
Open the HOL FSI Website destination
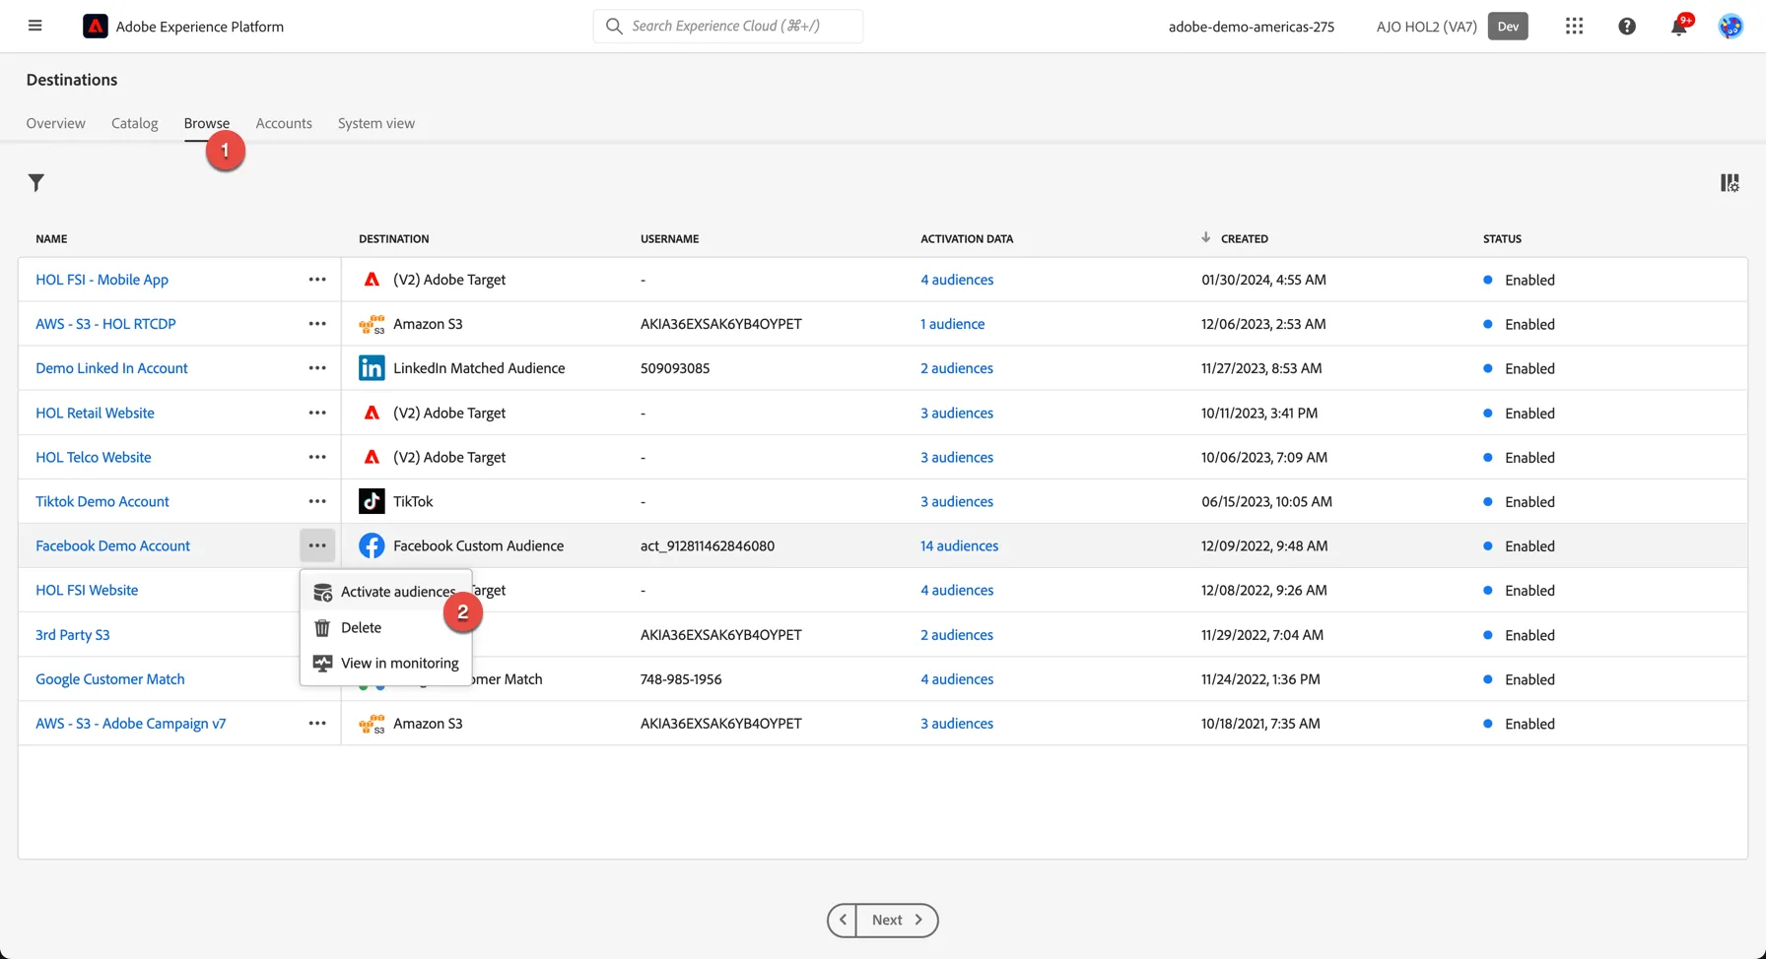pos(87,590)
